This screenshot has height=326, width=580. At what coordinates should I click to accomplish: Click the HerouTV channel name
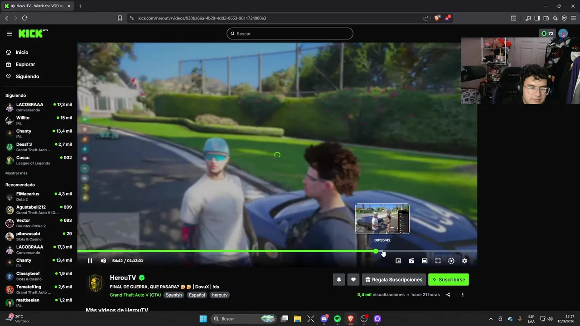coord(123,278)
